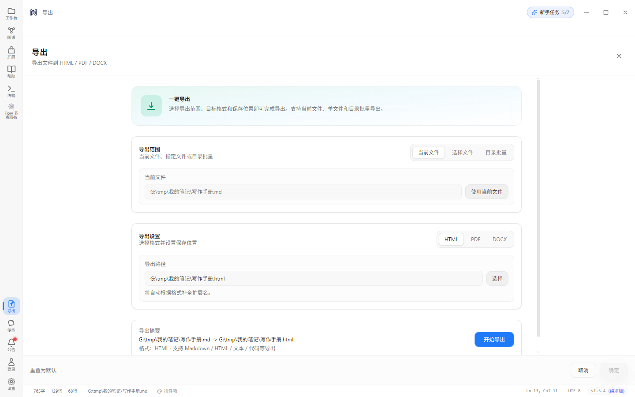Open the 插件箱 plugin box

pyautogui.click(x=167, y=391)
